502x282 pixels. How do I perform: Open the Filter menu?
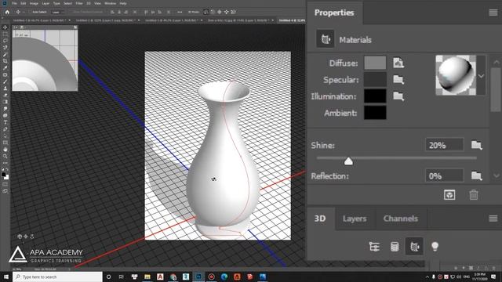[79, 3]
